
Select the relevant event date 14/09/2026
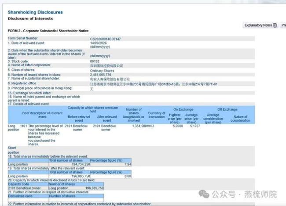[99, 43]
